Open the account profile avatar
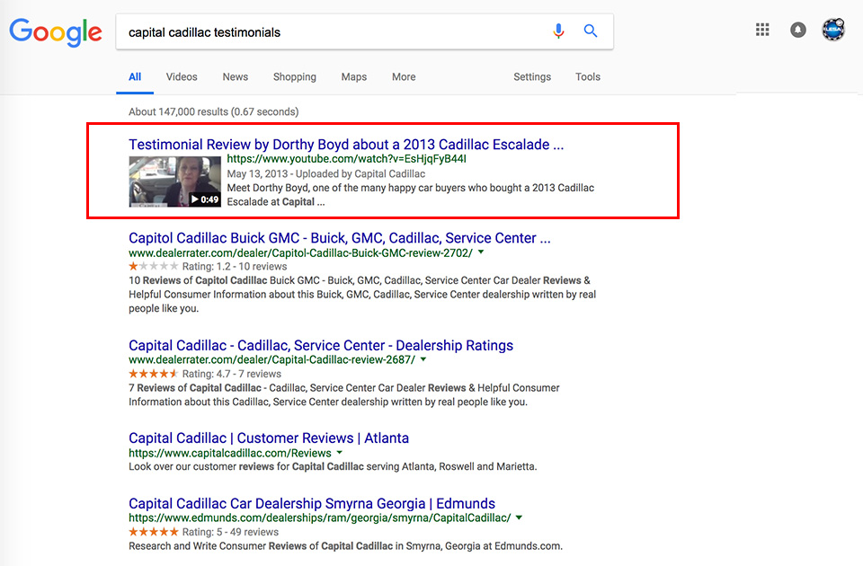 833,30
